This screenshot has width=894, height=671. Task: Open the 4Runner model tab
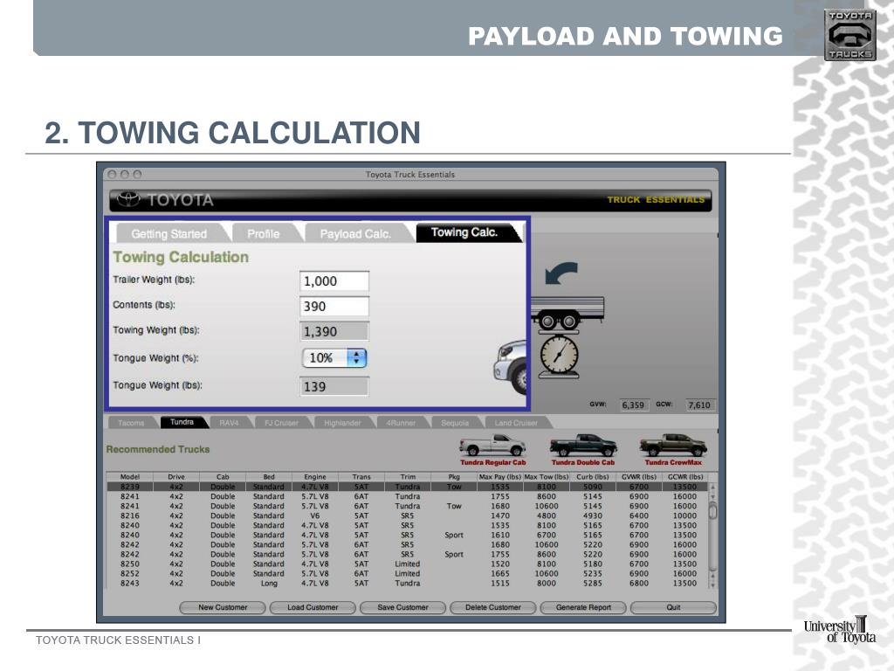[x=401, y=423]
